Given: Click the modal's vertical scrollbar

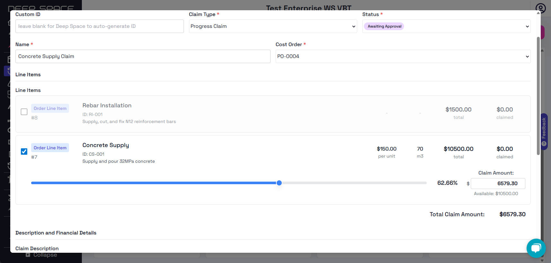Looking at the screenshot, I should (x=538, y=96).
